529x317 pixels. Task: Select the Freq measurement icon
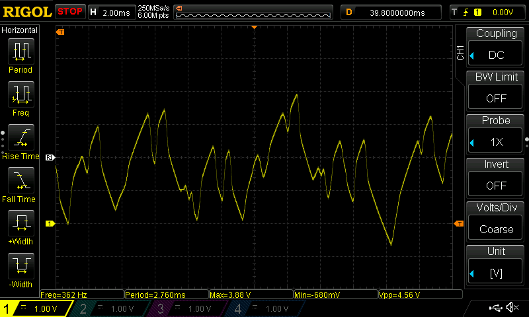pos(21,94)
